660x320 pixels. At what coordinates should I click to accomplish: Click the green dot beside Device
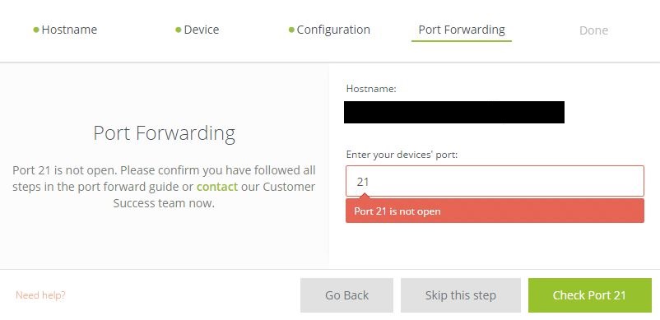179,30
